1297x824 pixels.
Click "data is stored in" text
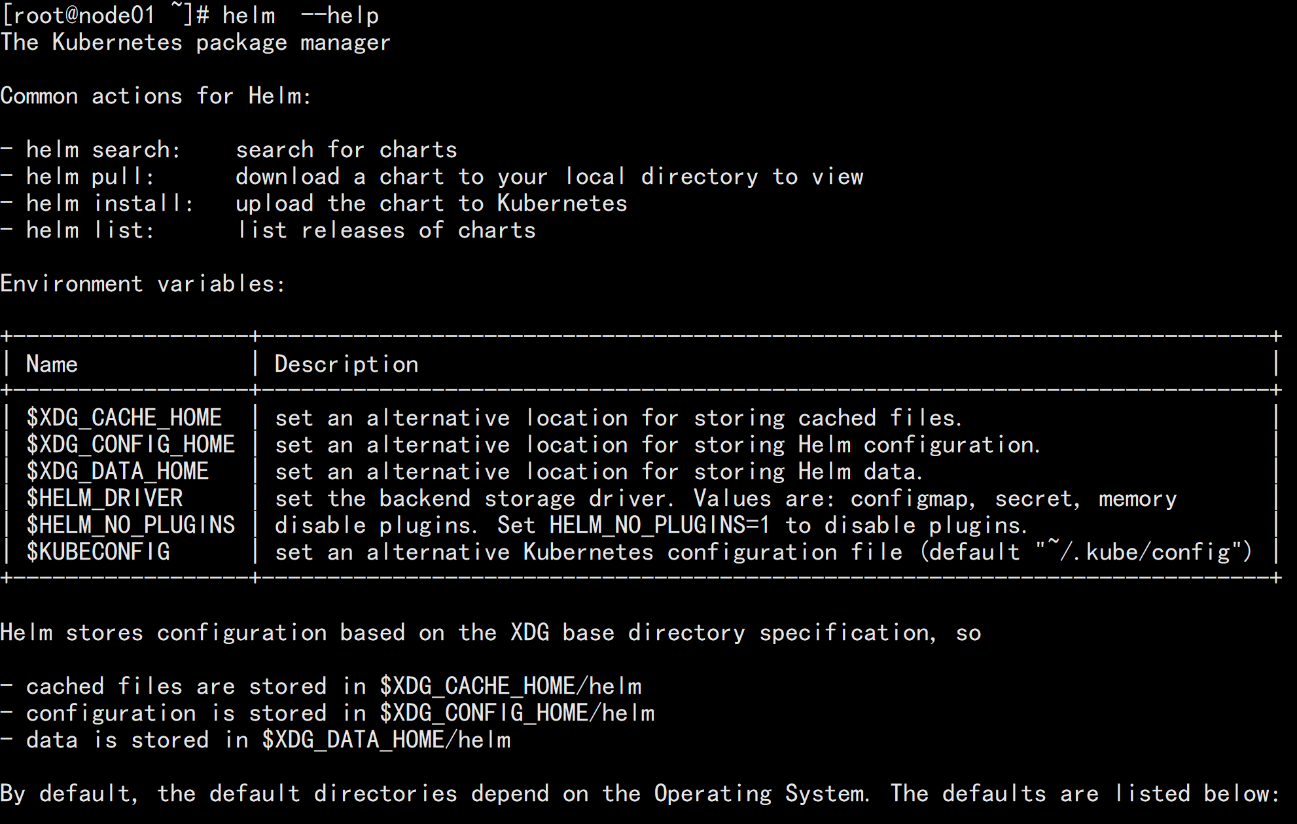(137, 740)
